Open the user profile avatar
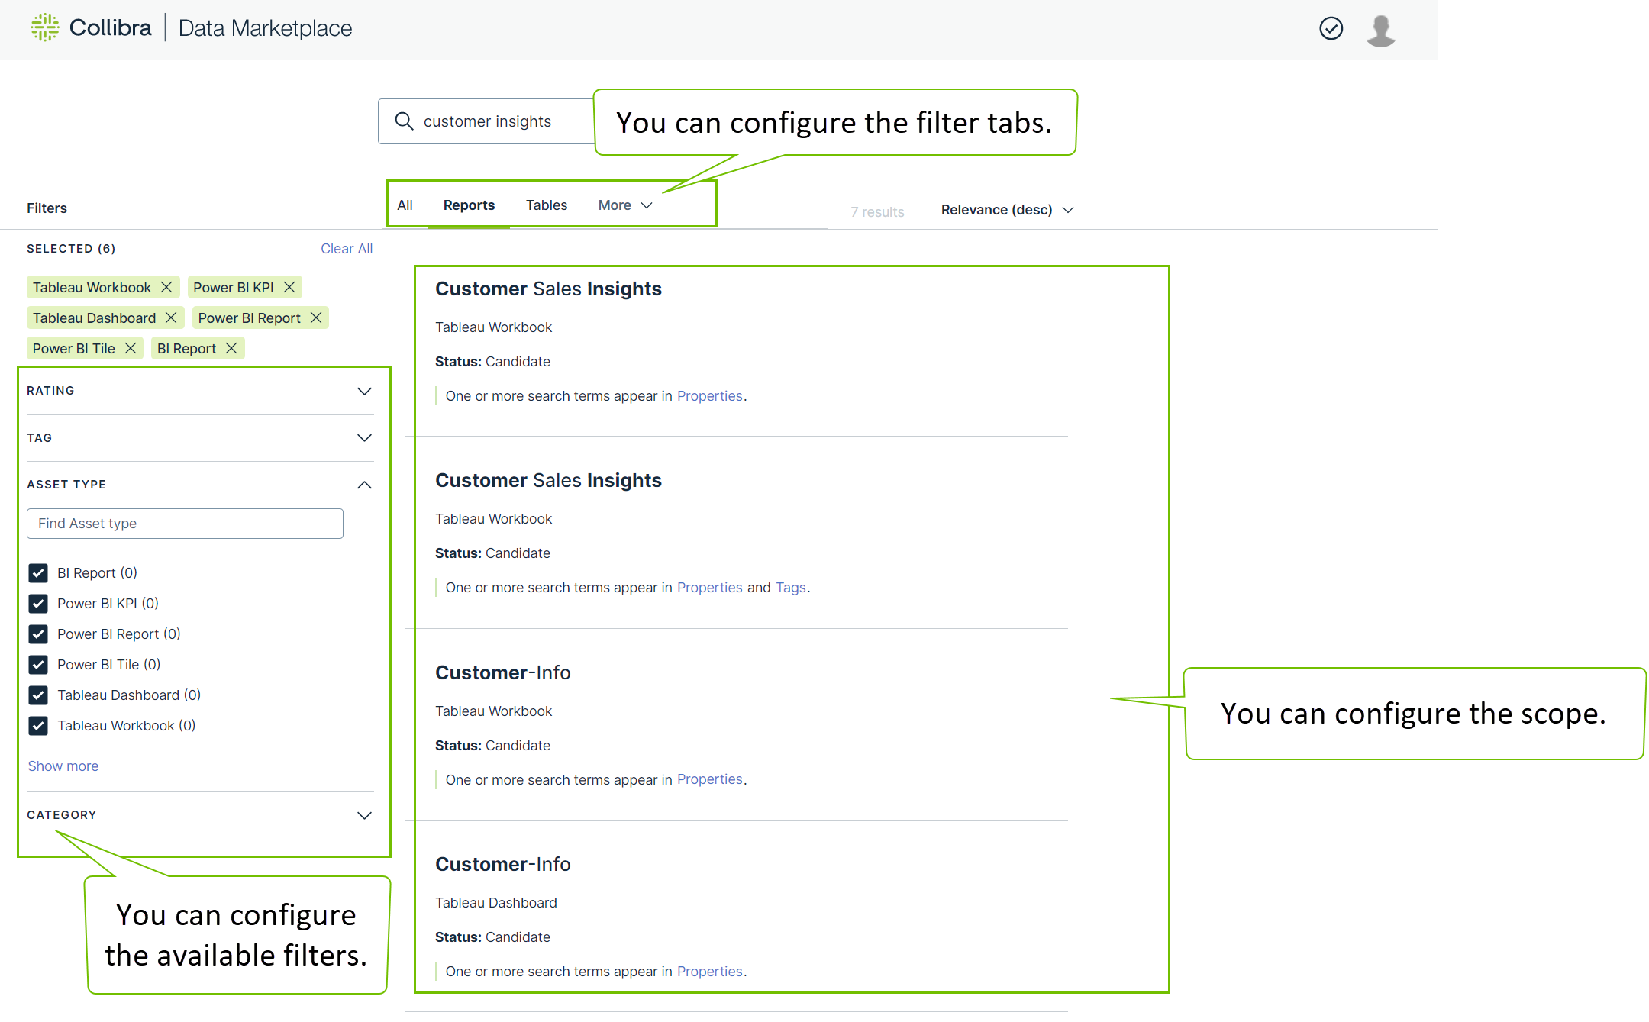 click(x=1380, y=31)
